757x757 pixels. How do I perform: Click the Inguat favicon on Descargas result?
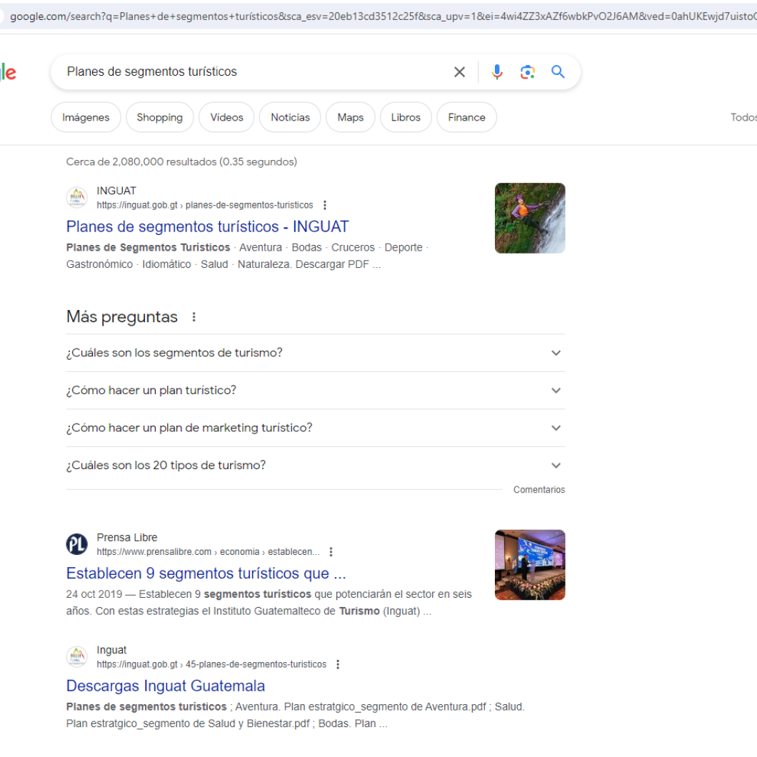point(76,656)
